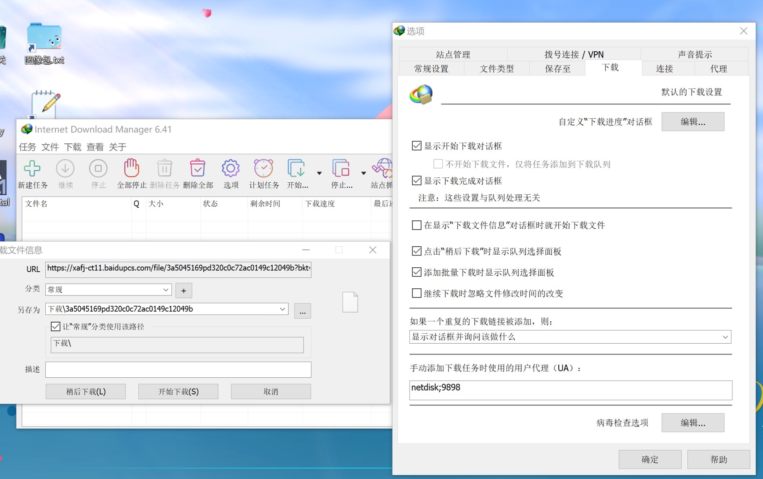Sort by 下载速度 column header
The image size is (763, 479).
coord(337,204)
